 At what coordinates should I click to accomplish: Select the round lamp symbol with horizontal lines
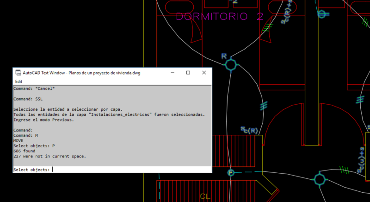coord(322,14)
